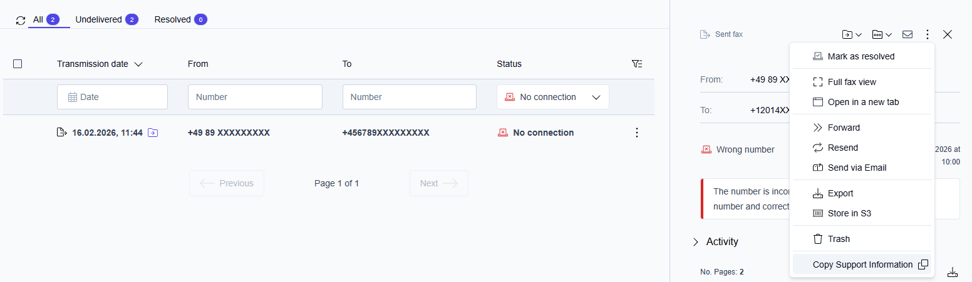Screen dimensions: 972x282
Task: Click the folder icon after 16.02.2026, 11:44
Action: point(153,133)
